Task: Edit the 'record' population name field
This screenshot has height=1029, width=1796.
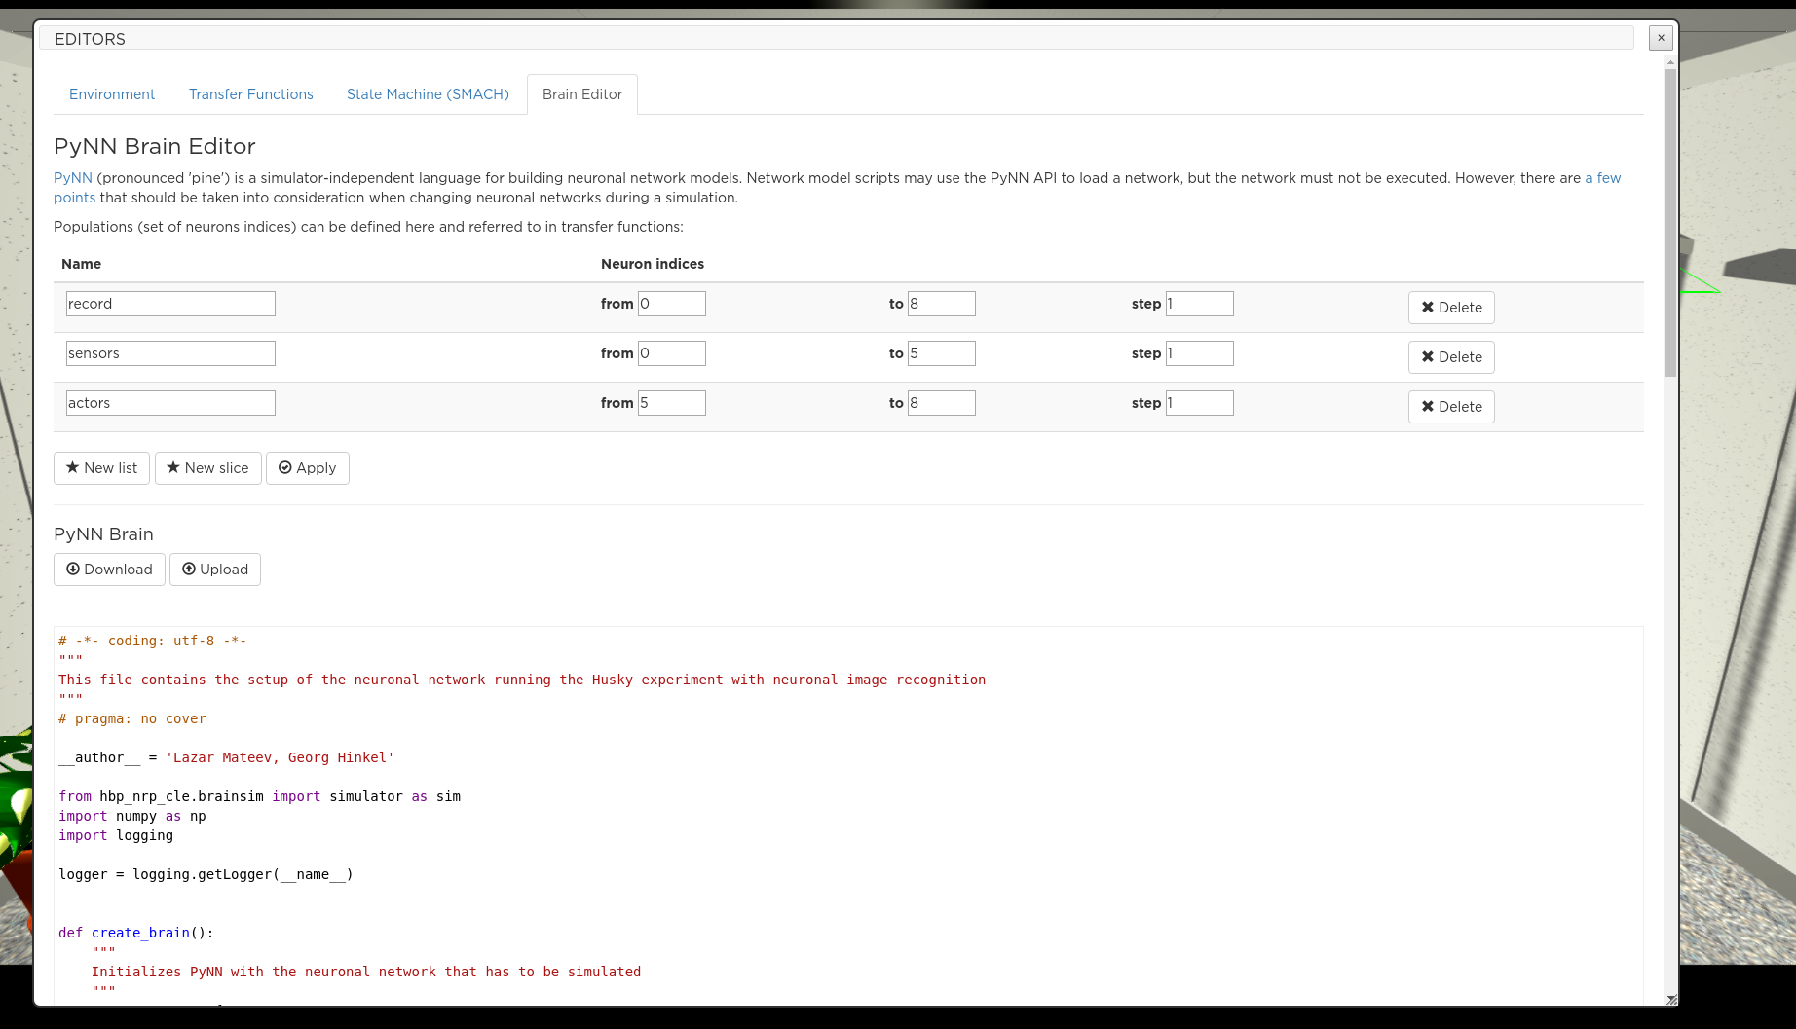Action: pos(170,304)
